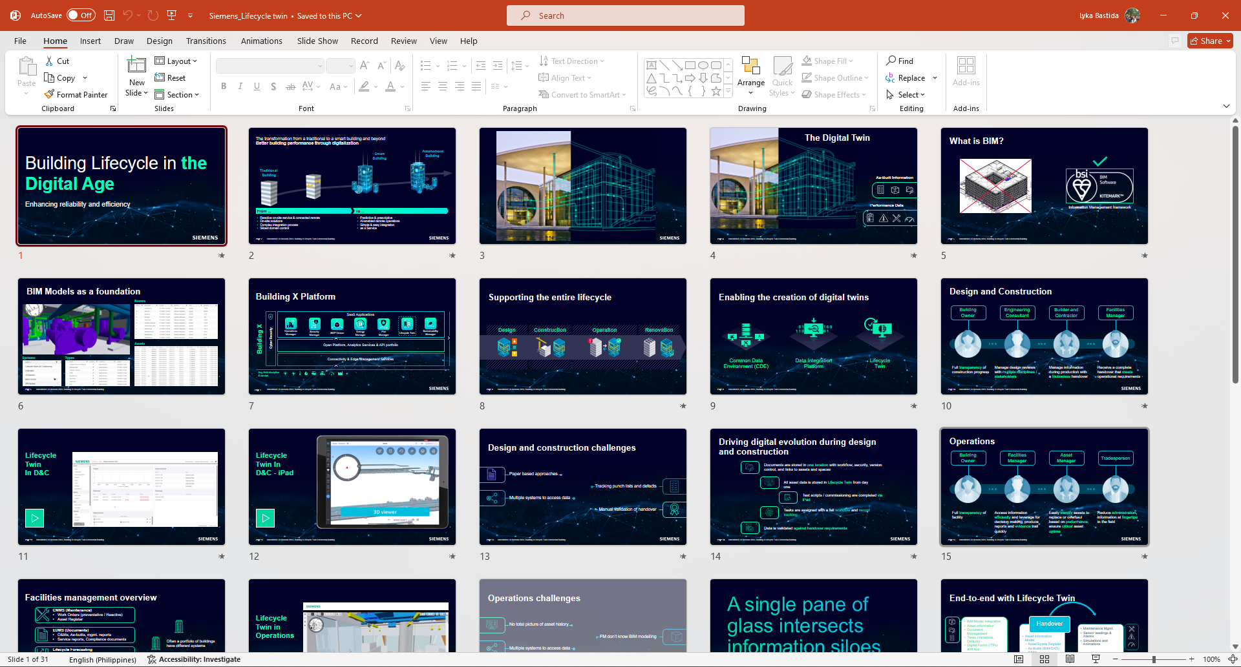Click the Save icon in title bar

(x=109, y=15)
